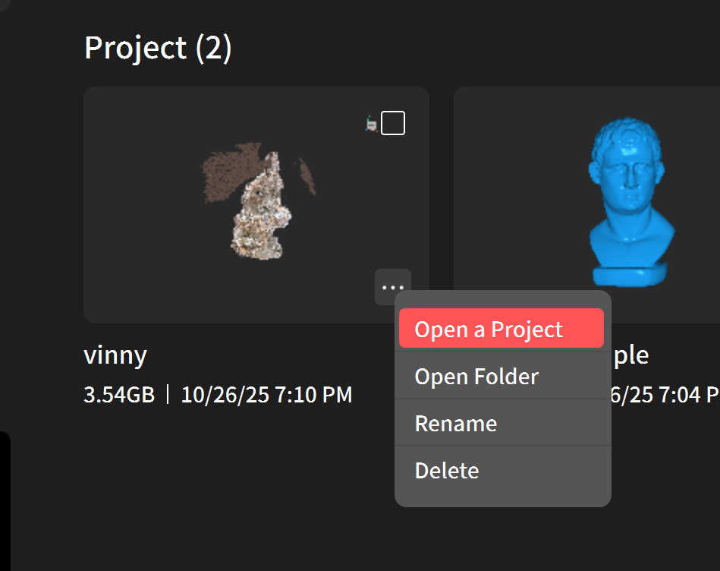Open the vinny point cloud thumbnail
This screenshot has width=720, height=571.
click(x=256, y=205)
